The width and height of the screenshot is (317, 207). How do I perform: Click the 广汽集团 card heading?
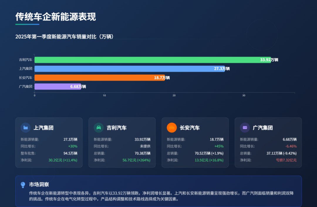pyautogui.click(x=263, y=128)
